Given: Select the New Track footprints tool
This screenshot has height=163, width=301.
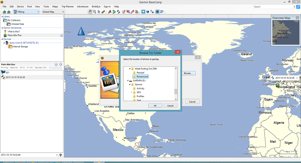Looking at the screenshot, I should (118, 12).
